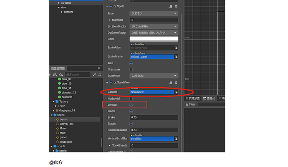Select qiao_09 prefab icon
This screenshot has height=167, width=288.
[59, 79]
